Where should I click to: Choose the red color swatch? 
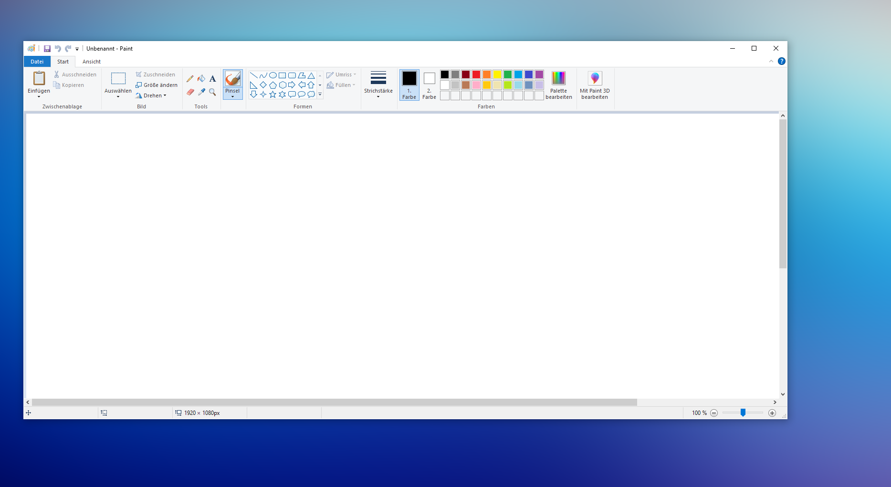coord(476,74)
